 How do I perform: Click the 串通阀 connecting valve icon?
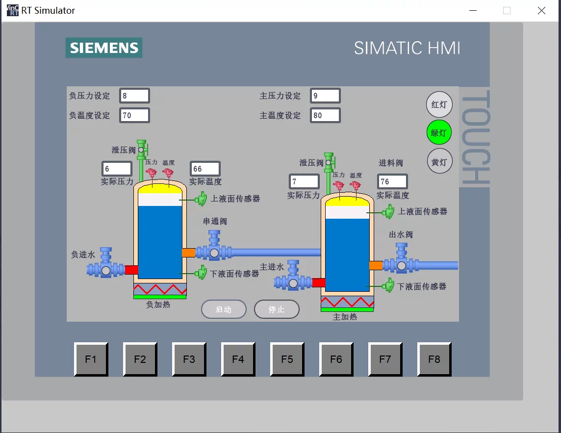pos(214,246)
